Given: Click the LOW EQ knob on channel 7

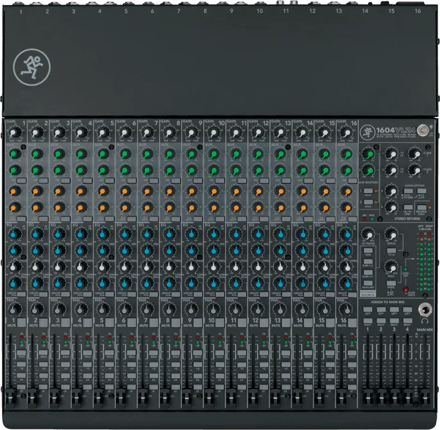Looking at the screenshot, I should click(x=147, y=283).
